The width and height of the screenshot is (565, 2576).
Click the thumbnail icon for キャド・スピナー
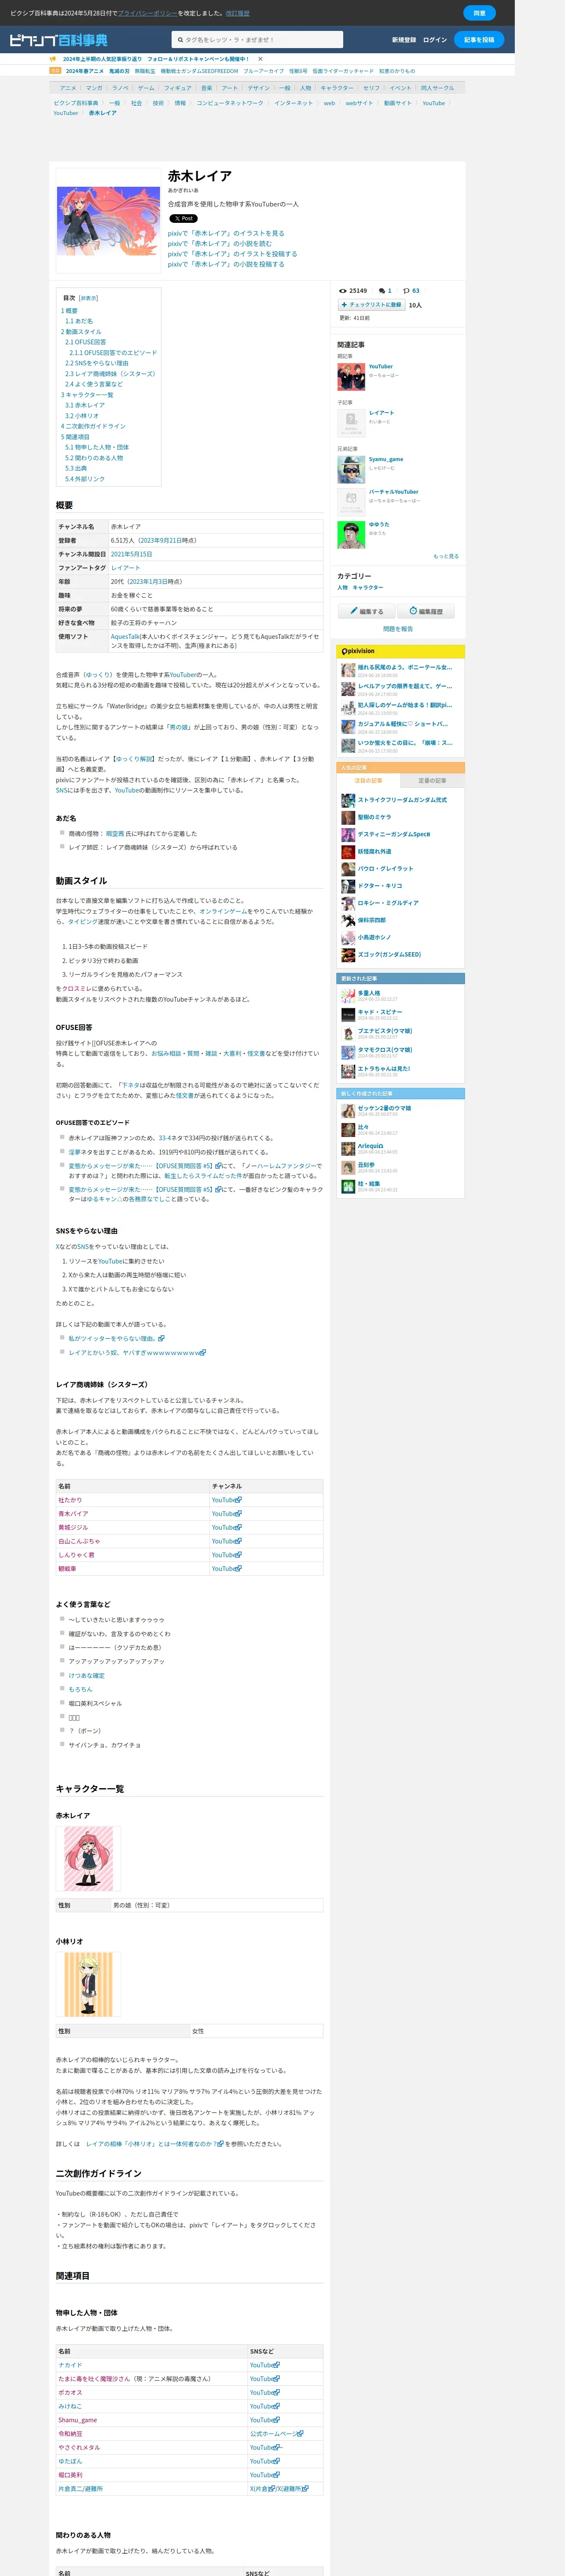[x=348, y=1015]
